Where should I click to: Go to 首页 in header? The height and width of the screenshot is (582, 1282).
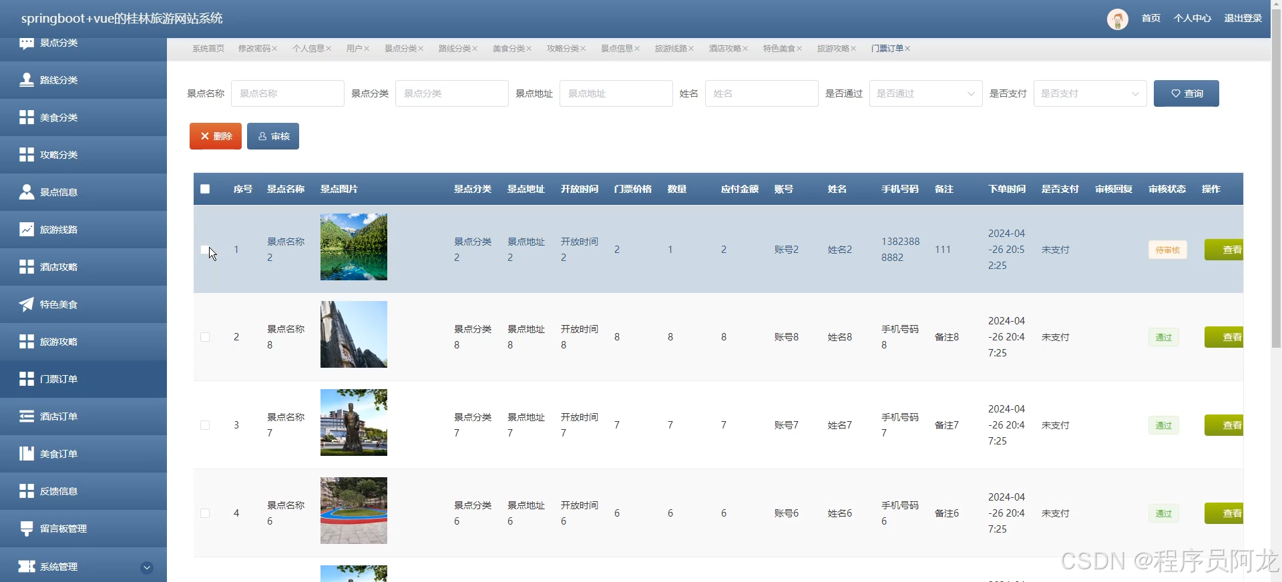(x=1150, y=18)
